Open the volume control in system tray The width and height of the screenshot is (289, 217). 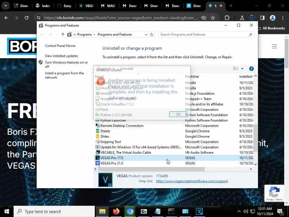pos(246,211)
